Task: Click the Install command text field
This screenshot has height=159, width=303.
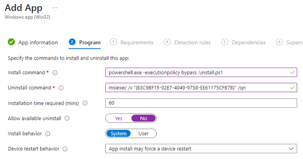Action: point(197,73)
